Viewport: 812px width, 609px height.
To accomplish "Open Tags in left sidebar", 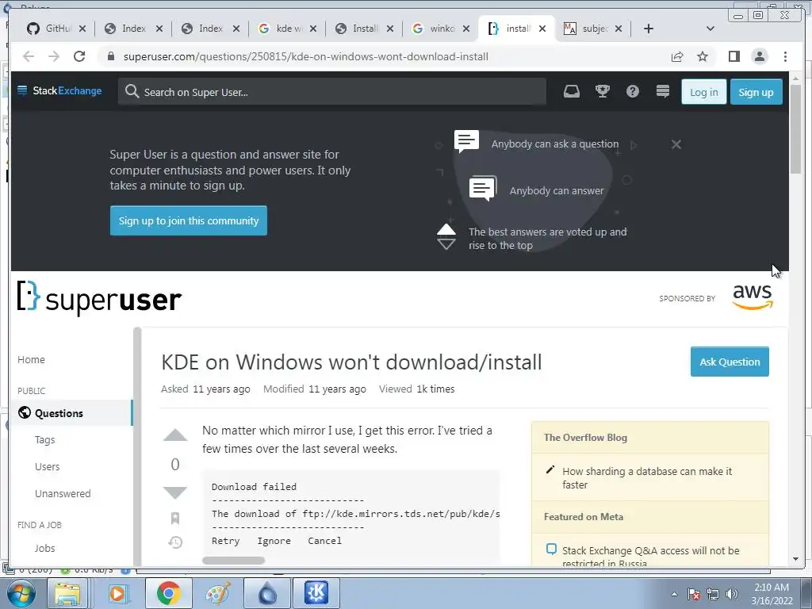I will click(x=44, y=439).
